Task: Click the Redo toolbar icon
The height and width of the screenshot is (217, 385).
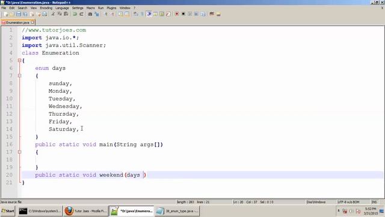Action: 81,14
